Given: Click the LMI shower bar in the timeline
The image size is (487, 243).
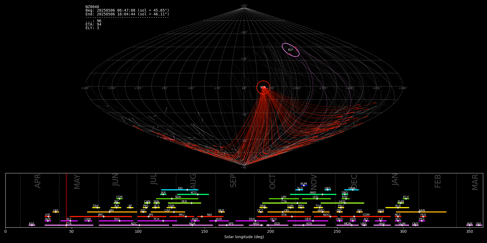Looking at the screenshot, I should tap(284, 199).
